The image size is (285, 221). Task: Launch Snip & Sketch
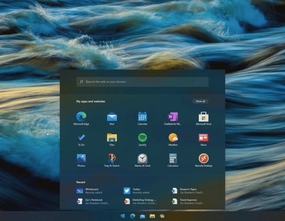tap(112, 160)
